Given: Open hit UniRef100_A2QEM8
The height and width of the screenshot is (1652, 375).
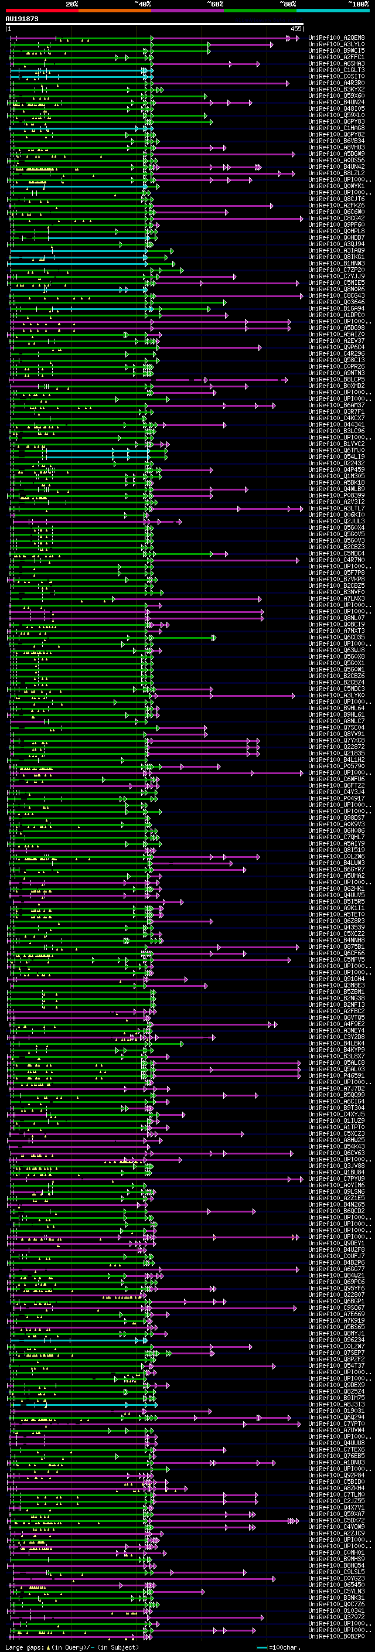Looking at the screenshot, I should (336, 38).
